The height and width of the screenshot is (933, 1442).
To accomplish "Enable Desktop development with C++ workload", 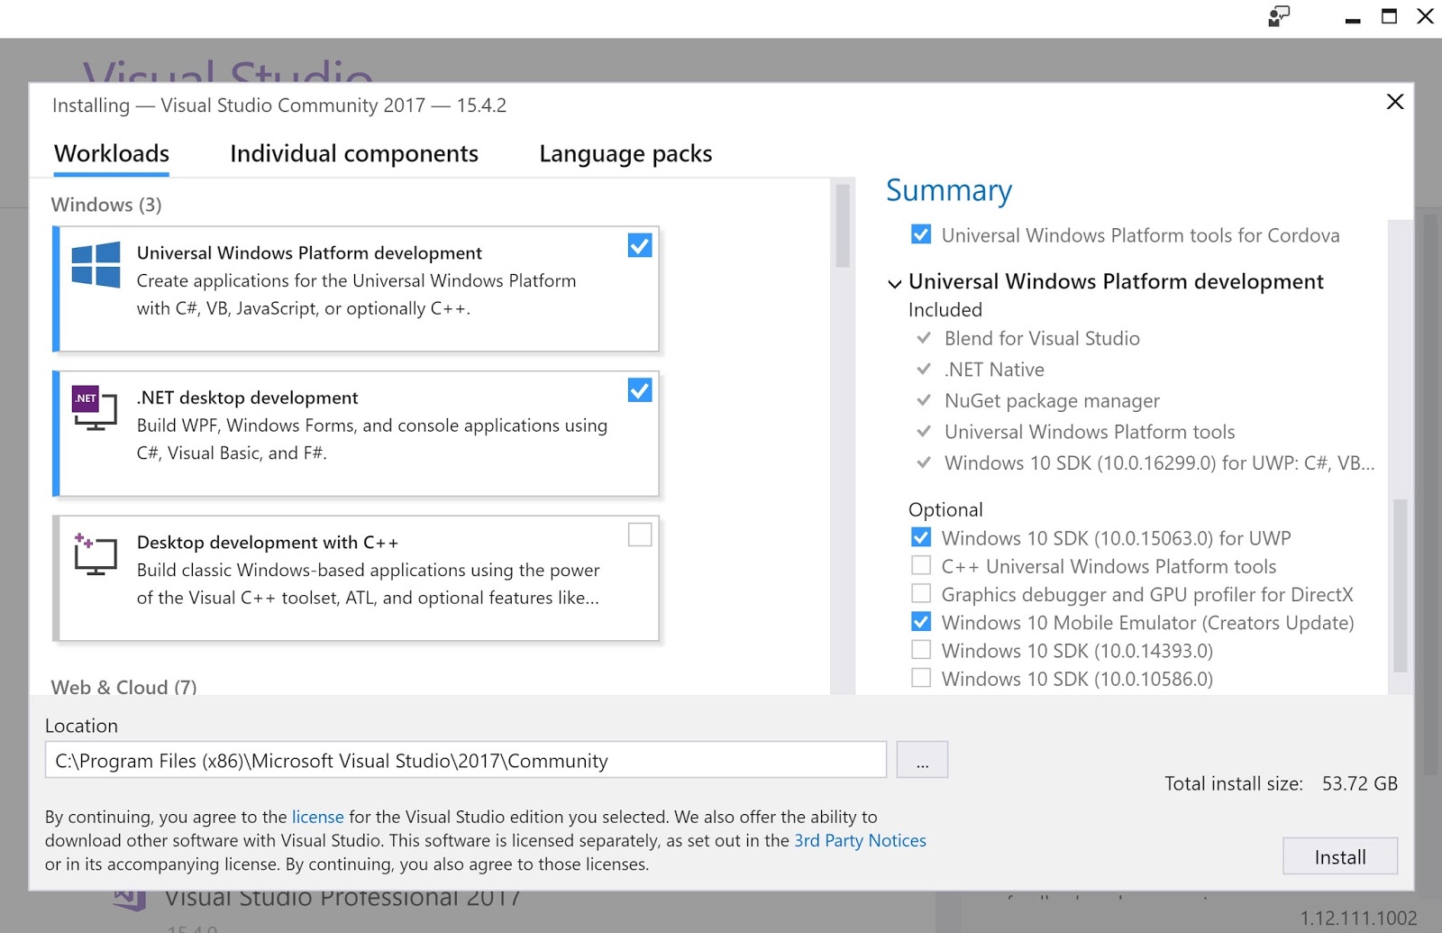I will [x=640, y=534].
